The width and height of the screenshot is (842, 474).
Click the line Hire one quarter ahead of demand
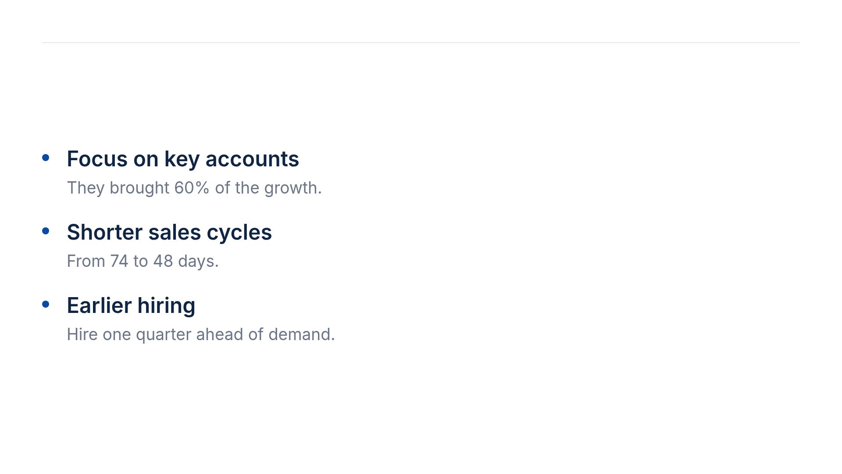201,334
